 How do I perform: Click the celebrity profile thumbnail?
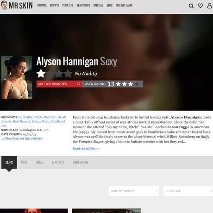17,77
